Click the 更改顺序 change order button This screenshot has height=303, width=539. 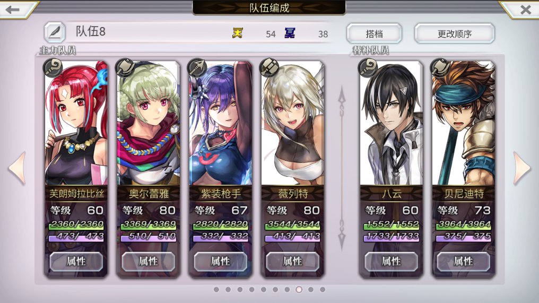pos(455,33)
